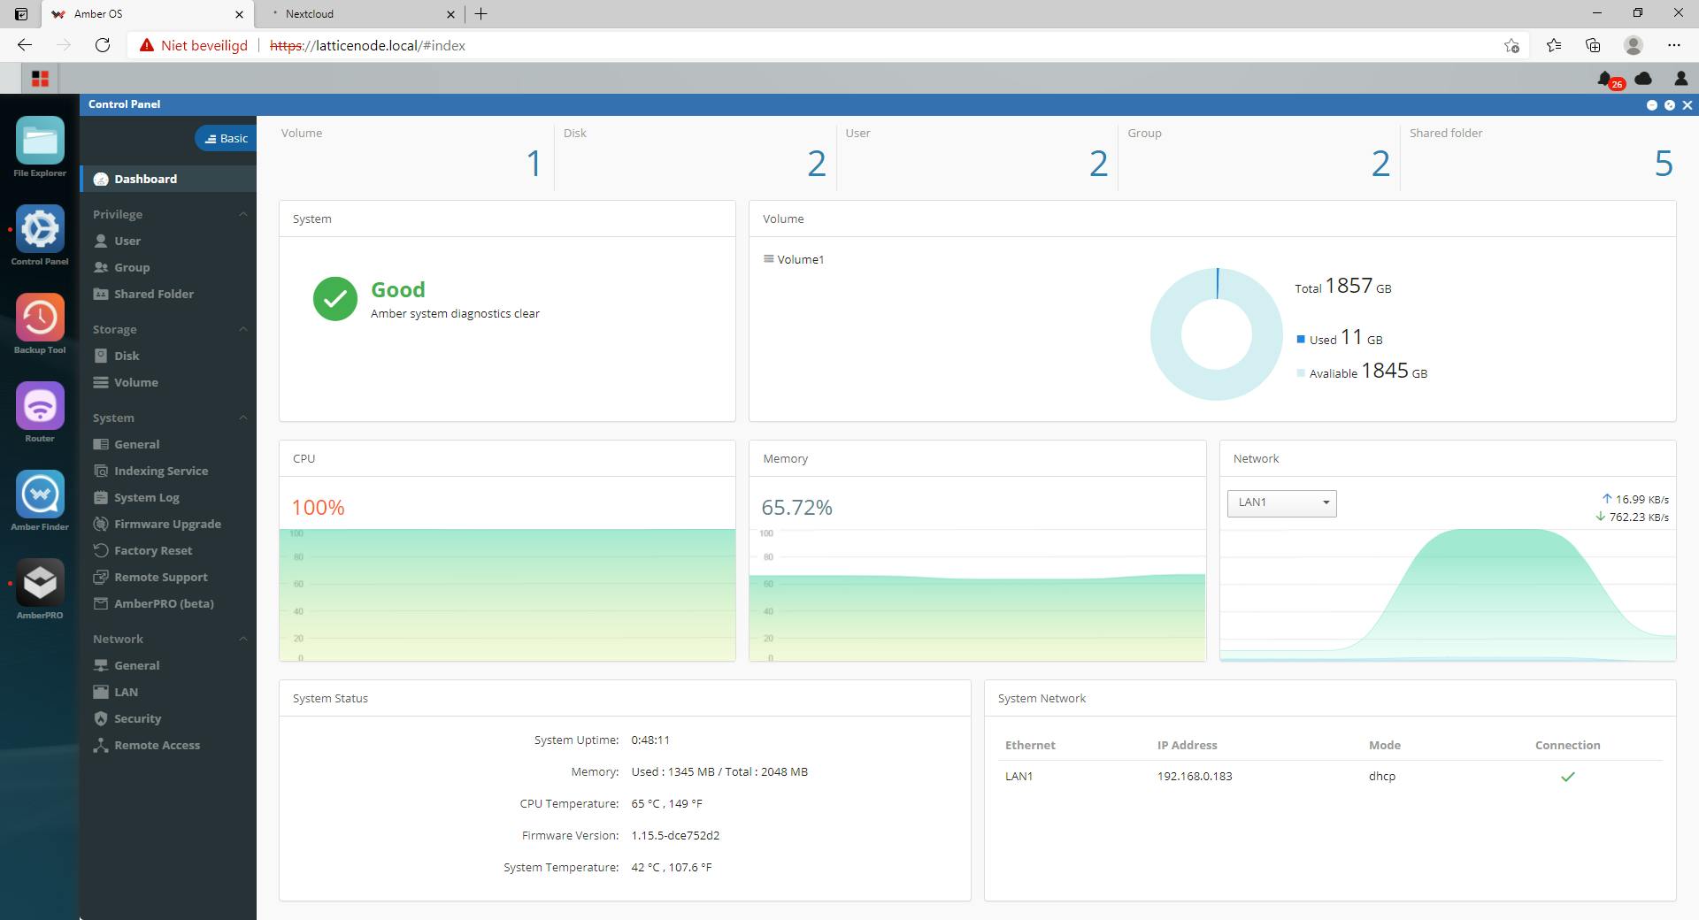Maximize the Control Panel window

click(x=1670, y=104)
